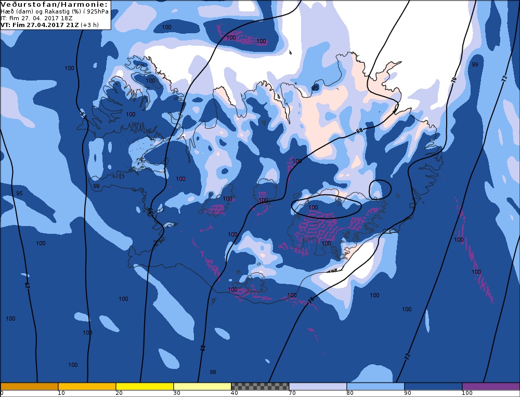The image size is (520, 397).
Task: Click the "0" tick label on color scale
Action: click(2, 393)
